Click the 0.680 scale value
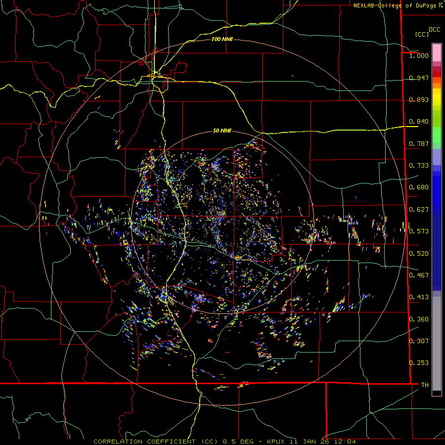The height and width of the screenshot is (445, 445). pos(419,187)
